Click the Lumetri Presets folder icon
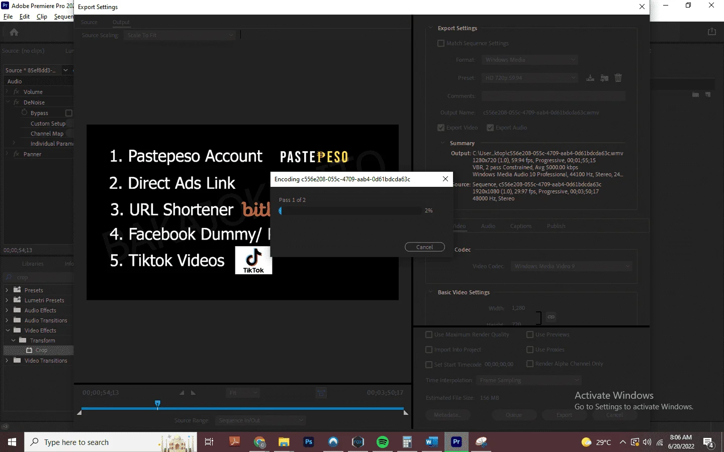The height and width of the screenshot is (452, 724). click(17, 300)
